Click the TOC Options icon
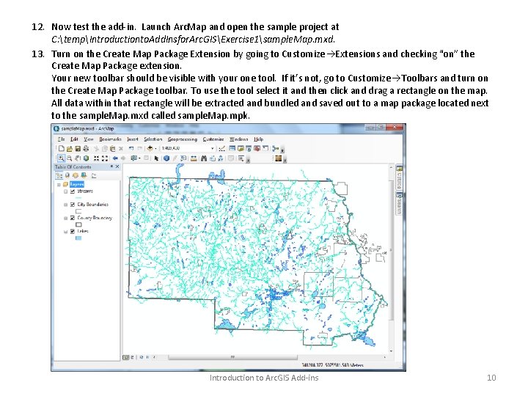Image resolution: width=528 pixels, height=396 pixels. (x=94, y=175)
